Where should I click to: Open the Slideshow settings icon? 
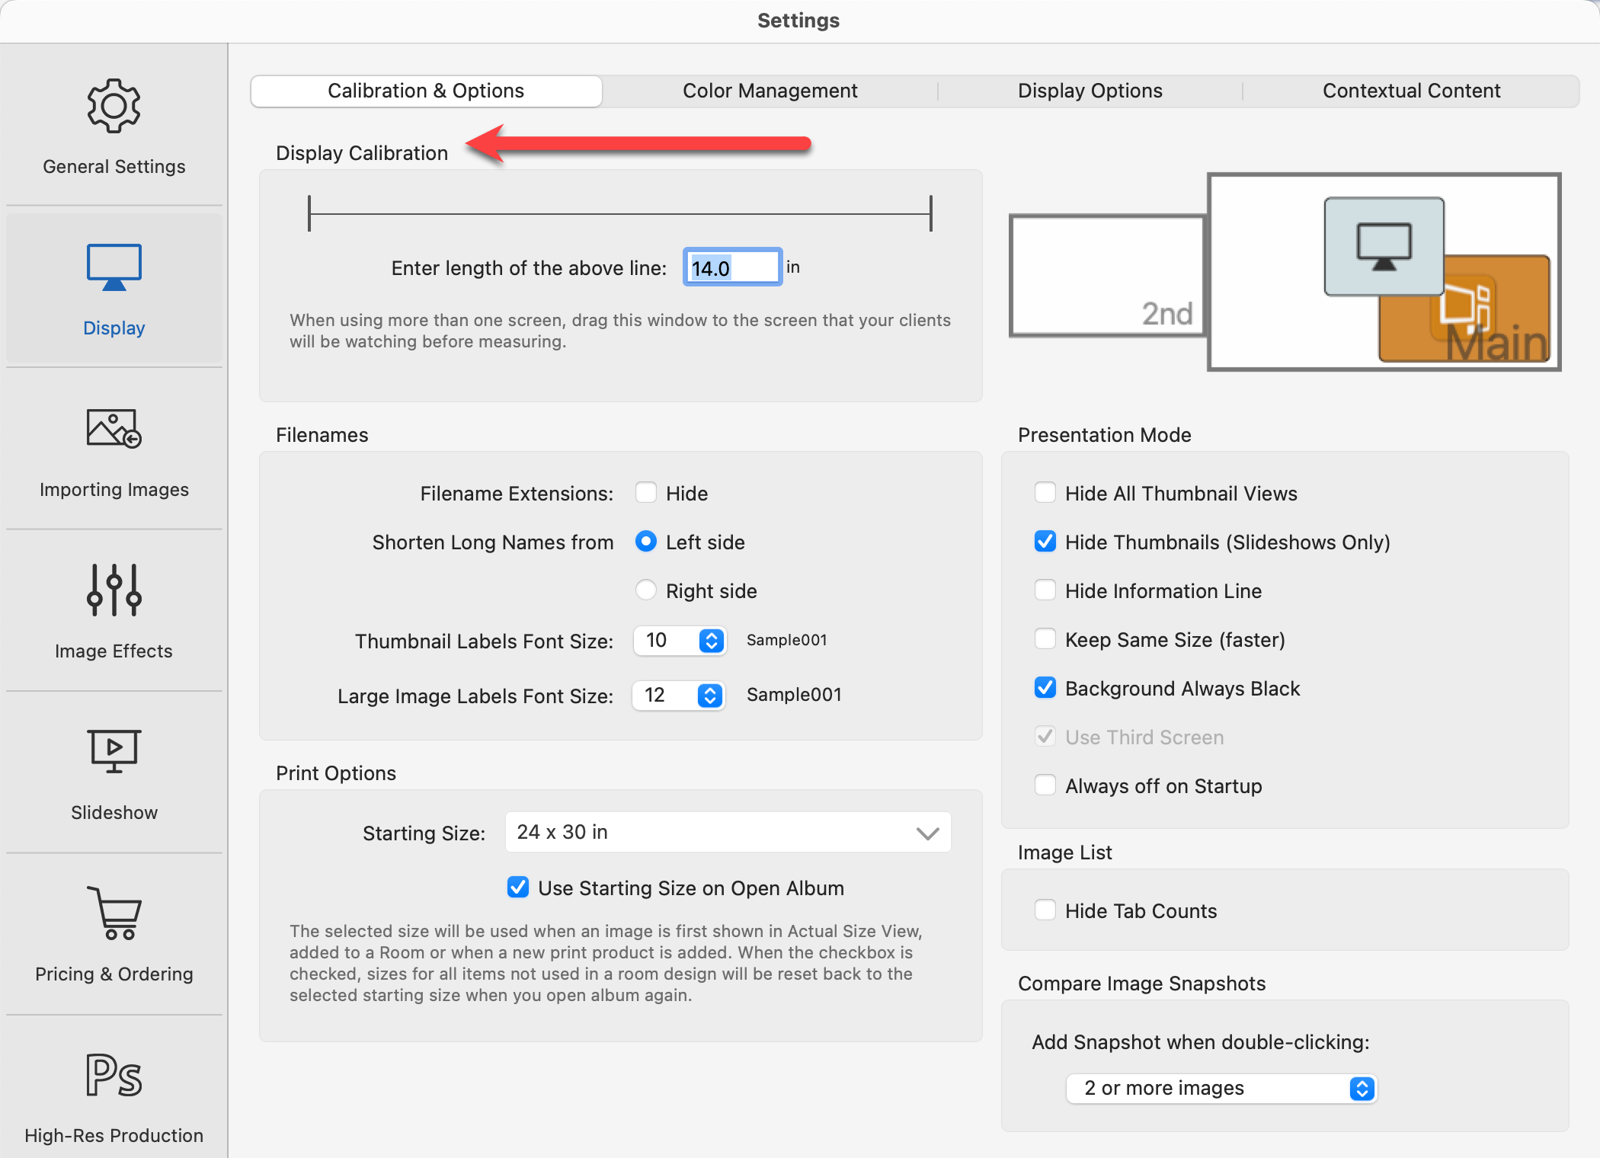[x=114, y=751]
